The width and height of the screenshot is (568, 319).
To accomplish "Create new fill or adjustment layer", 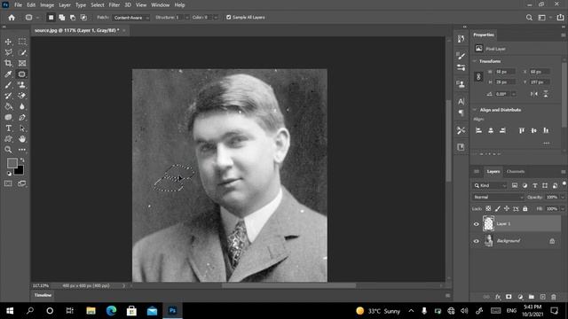I will click(x=520, y=297).
